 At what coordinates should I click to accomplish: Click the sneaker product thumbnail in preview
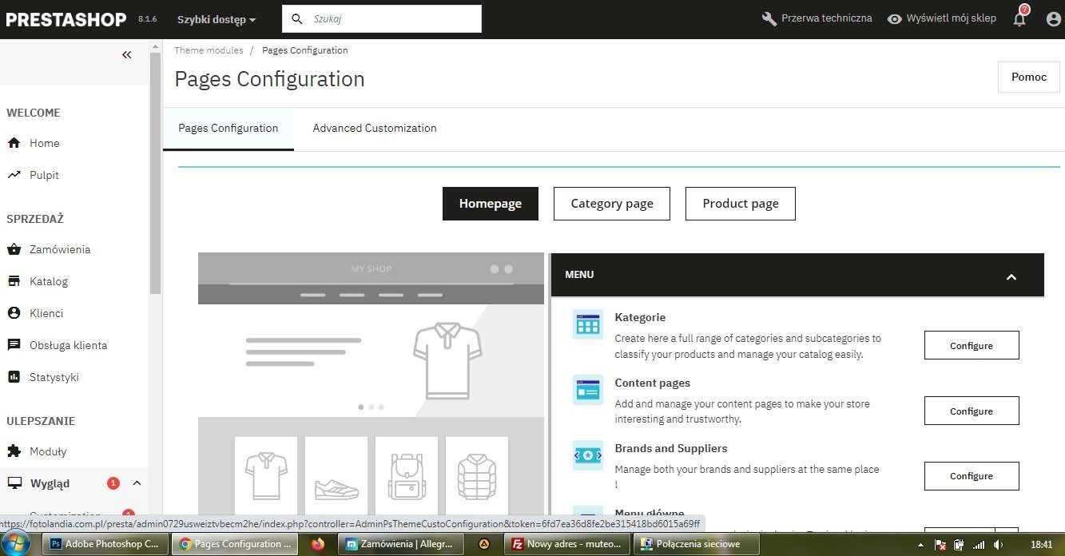336,476
